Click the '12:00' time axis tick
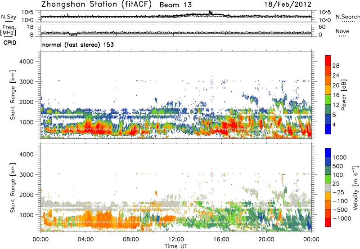This screenshot has width=360, height=249. (x=176, y=240)
